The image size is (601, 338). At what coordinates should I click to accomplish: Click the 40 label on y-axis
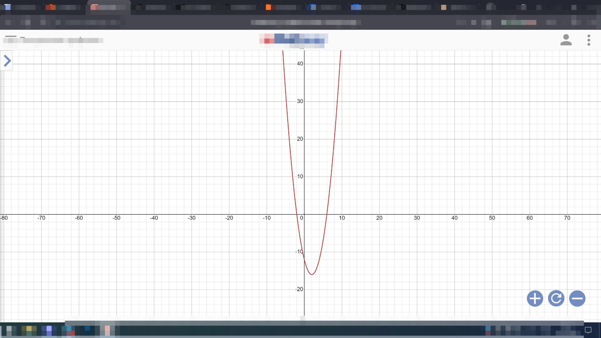coord(300,64)
